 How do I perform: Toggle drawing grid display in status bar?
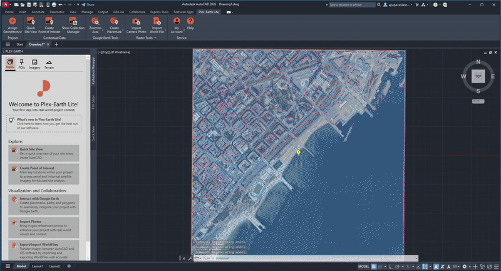click(x=373, y=267)
